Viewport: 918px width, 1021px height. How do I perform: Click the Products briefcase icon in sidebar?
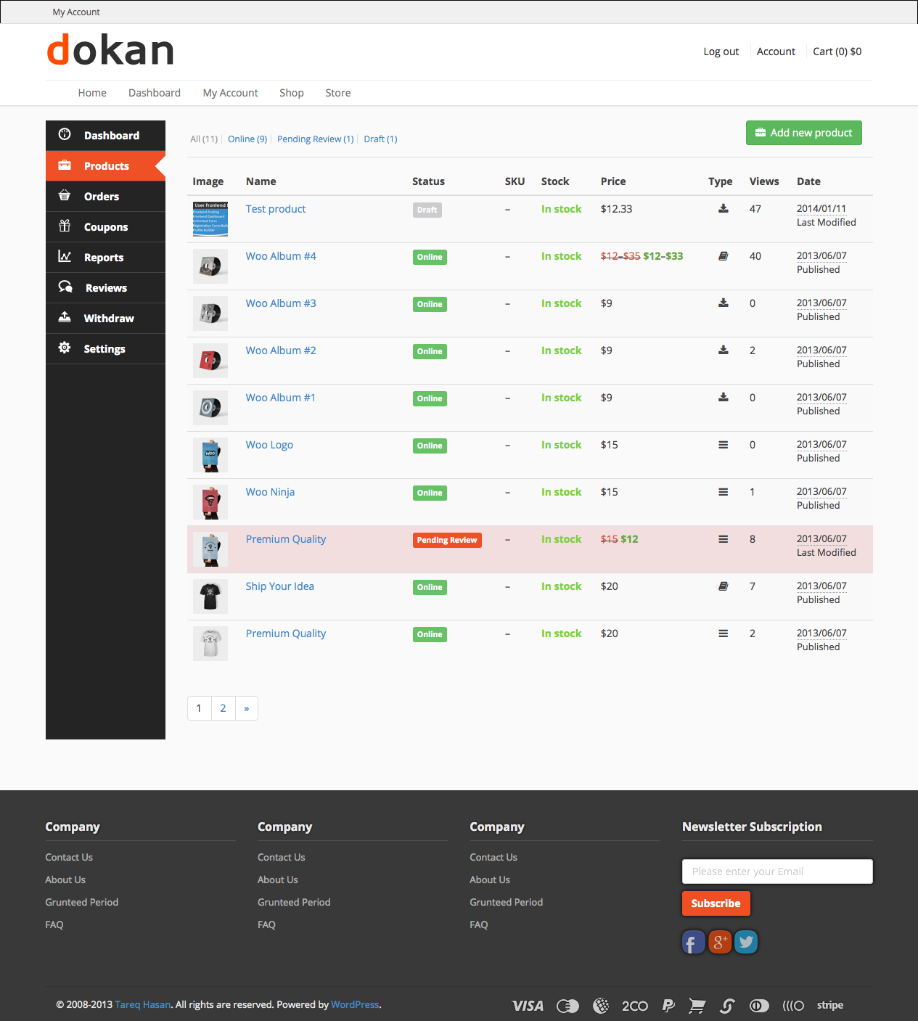point(65,165)
